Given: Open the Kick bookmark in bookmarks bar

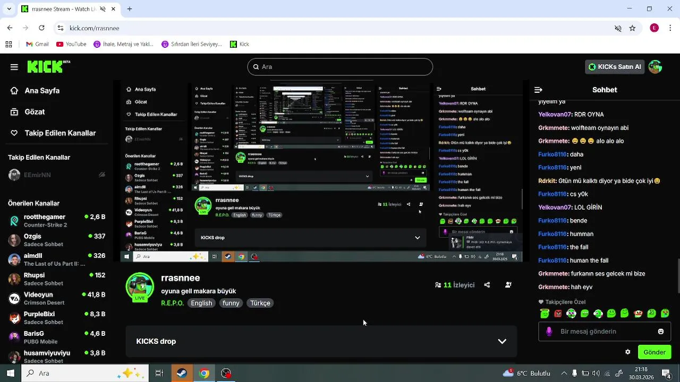Looking at the screenshot, I should tap(240, 45).
